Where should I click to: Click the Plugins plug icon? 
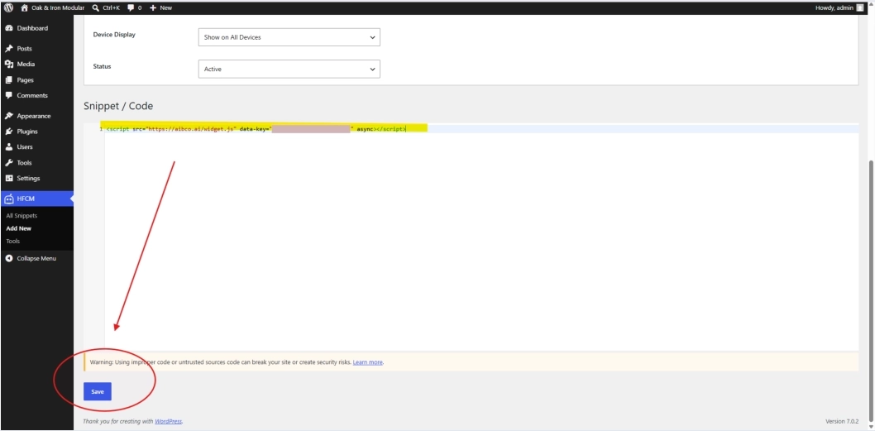9,132
